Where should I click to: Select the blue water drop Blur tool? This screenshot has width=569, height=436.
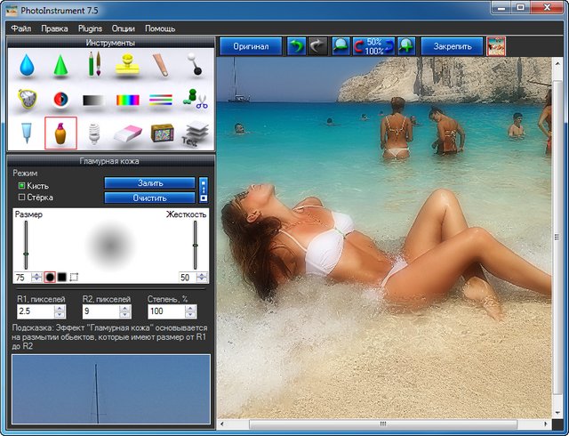[26, 65]
